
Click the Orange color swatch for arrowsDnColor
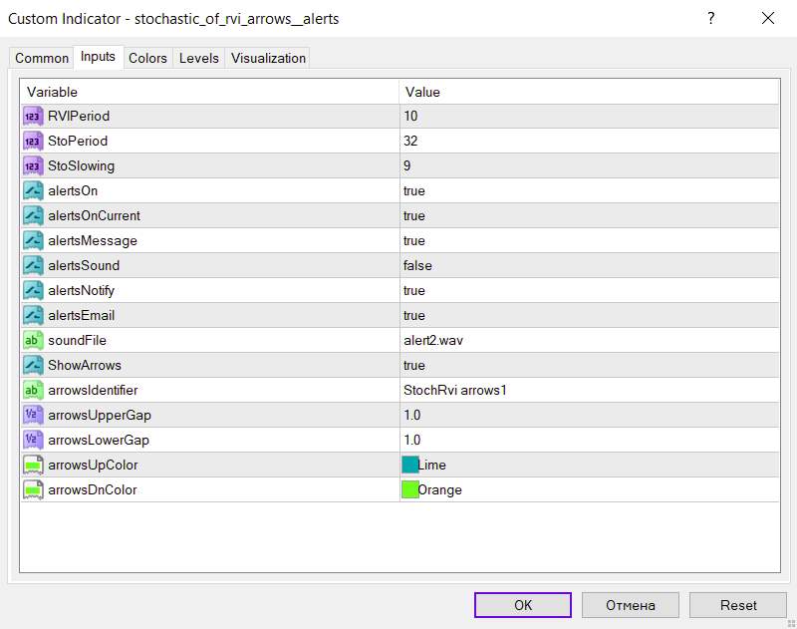pos(411,489)
